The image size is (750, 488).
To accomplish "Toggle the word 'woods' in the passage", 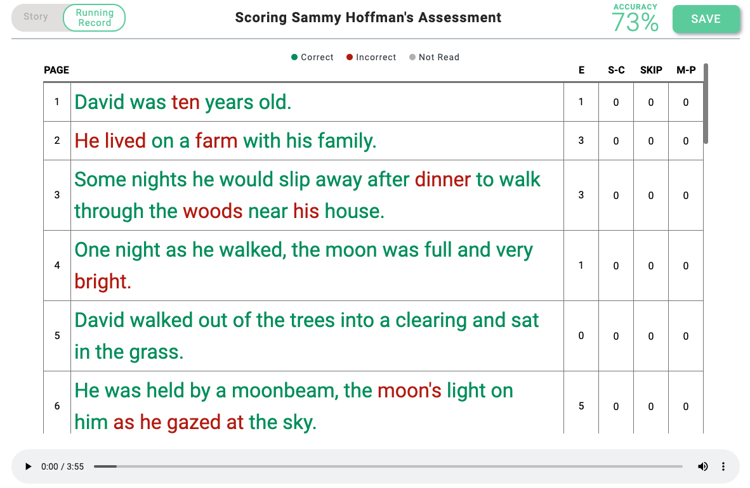I will [x=213, y=211].
